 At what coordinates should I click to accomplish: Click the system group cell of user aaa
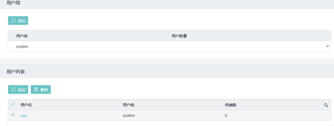[x=129, y=115]
